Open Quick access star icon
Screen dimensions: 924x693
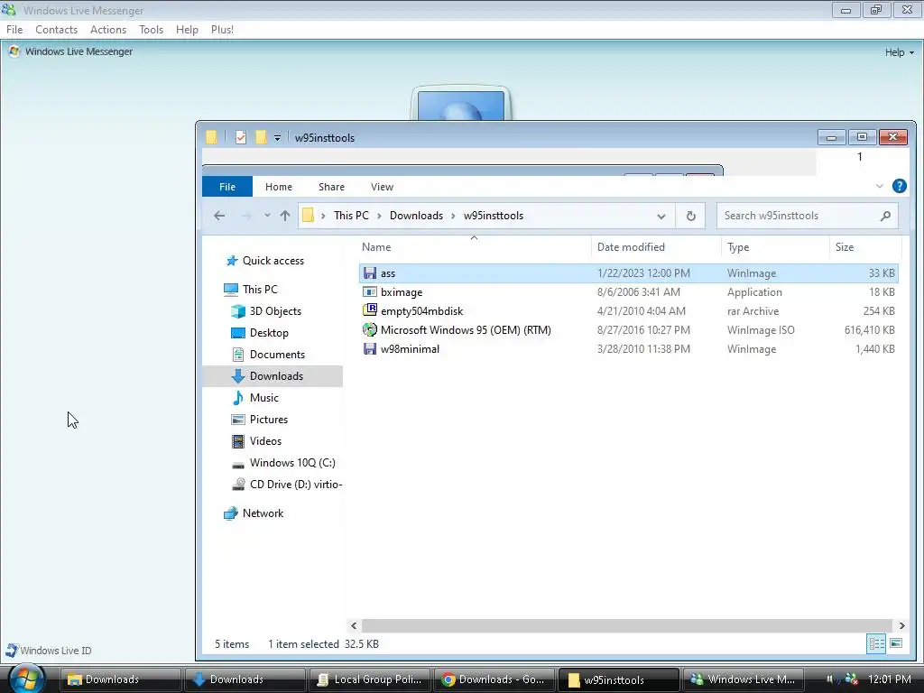[232, 261]
